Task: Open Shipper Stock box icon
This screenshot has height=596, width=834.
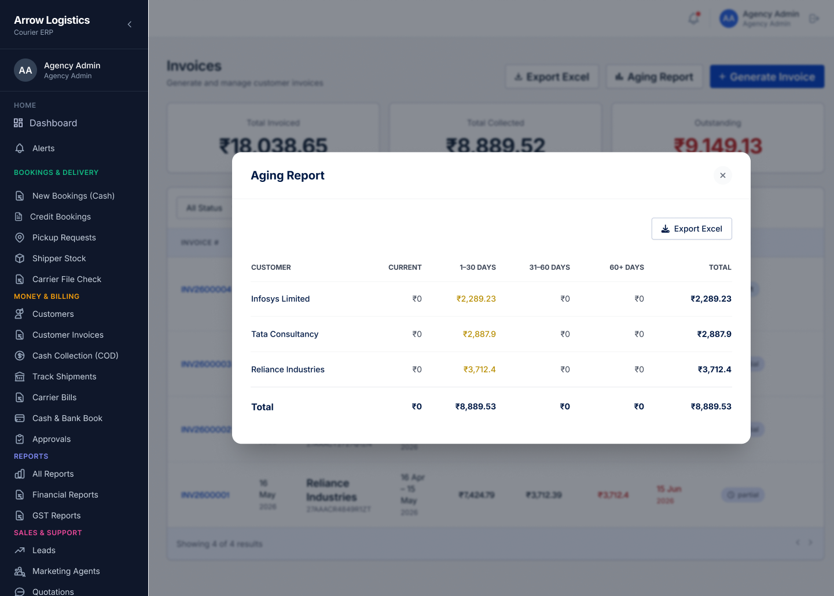Action: pos(20,258)
